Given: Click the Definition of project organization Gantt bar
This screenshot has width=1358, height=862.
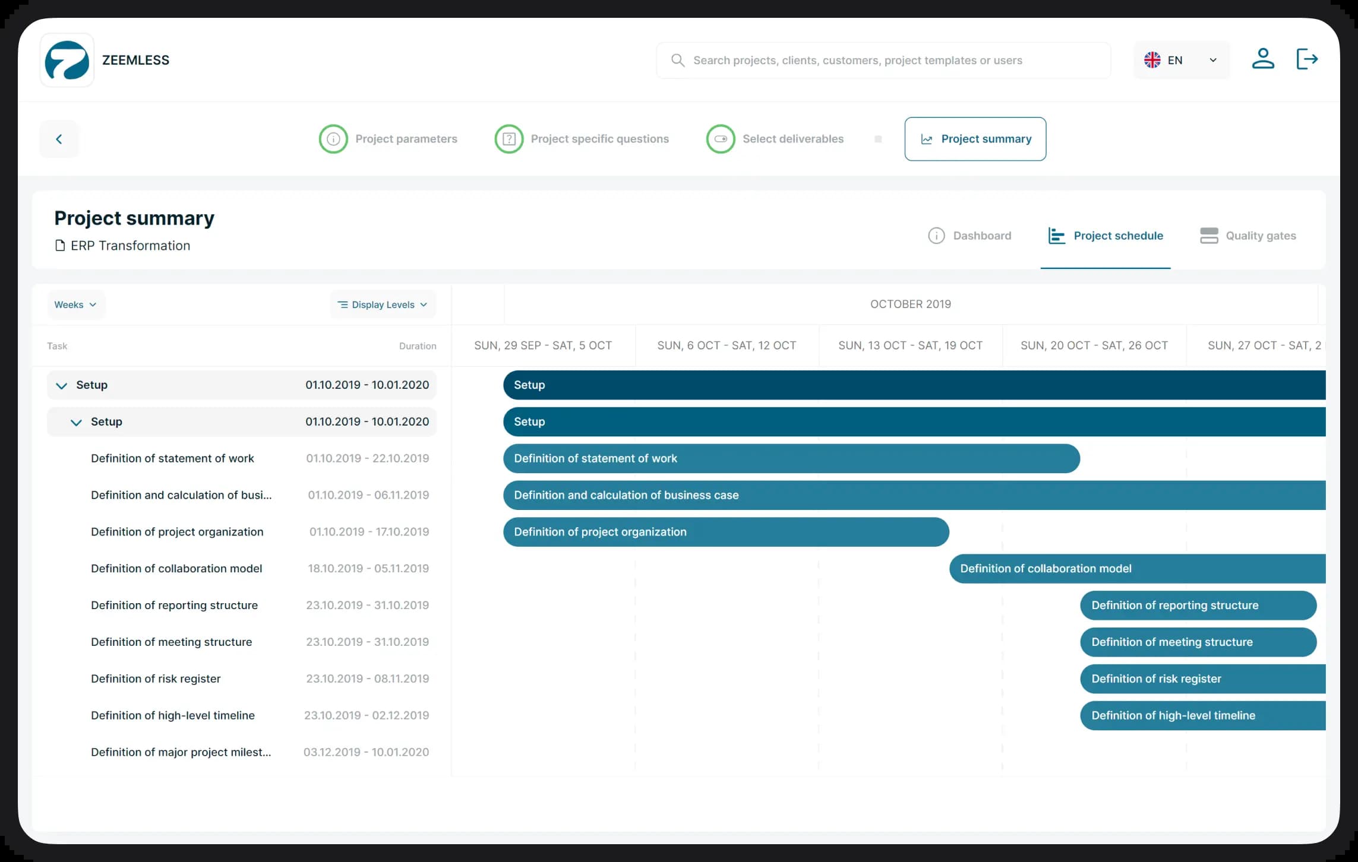Looking at the screenshot, I should click(x=725, y=532).
